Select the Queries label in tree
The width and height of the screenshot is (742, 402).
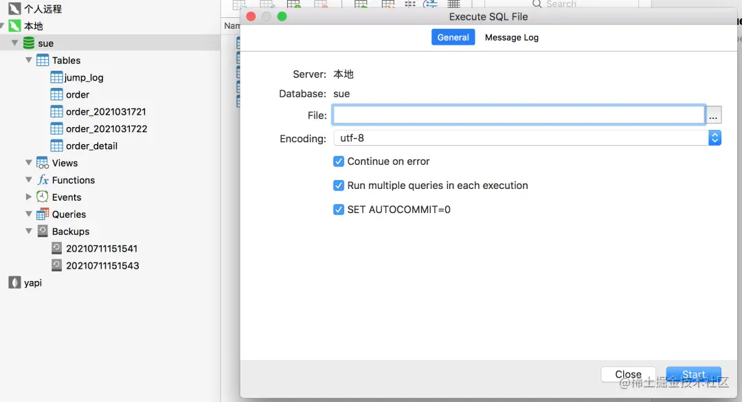(69, 214)
